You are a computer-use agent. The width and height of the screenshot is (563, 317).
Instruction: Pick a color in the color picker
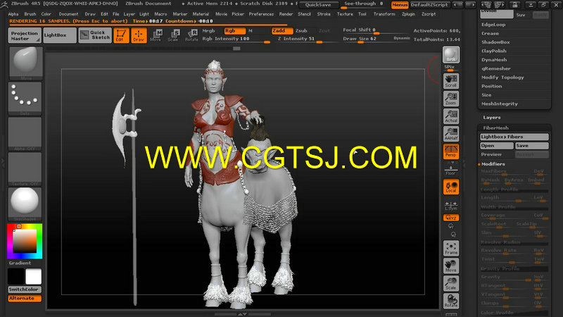pos(25,241)
